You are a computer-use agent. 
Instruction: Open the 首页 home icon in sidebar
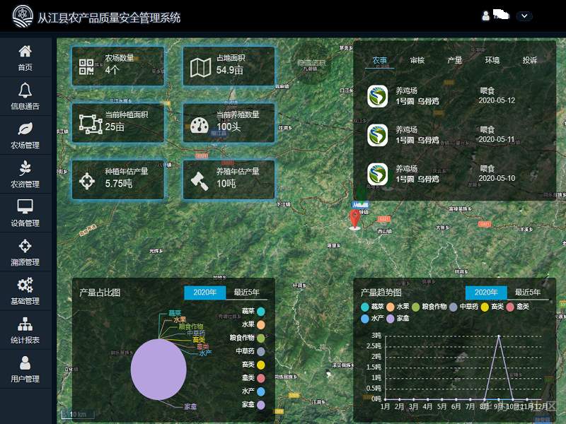point(25,51)
